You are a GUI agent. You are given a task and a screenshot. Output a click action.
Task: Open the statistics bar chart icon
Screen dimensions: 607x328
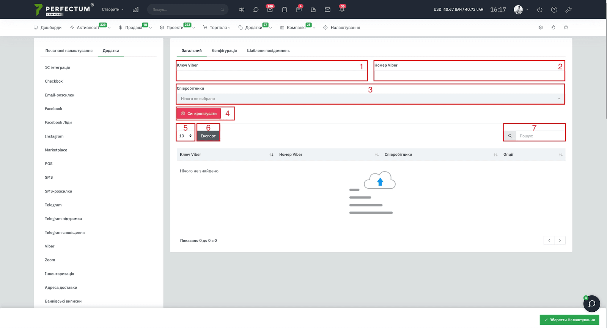click(x=135, y=9)
